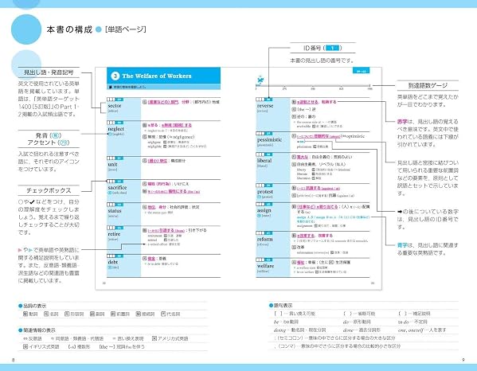Click the pronunciation icon beside 発音
The width and height of the screenshot is (477, 371).
[56, 135]
